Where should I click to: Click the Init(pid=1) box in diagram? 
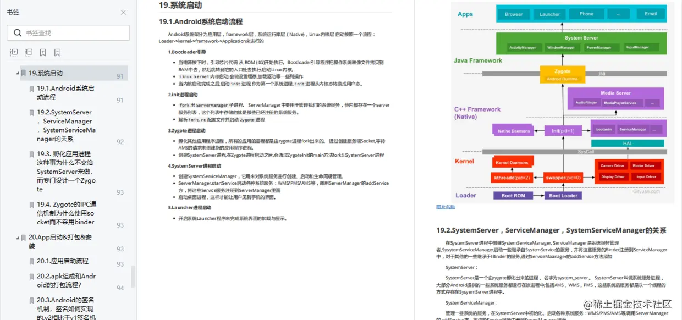tap(563, 131)
